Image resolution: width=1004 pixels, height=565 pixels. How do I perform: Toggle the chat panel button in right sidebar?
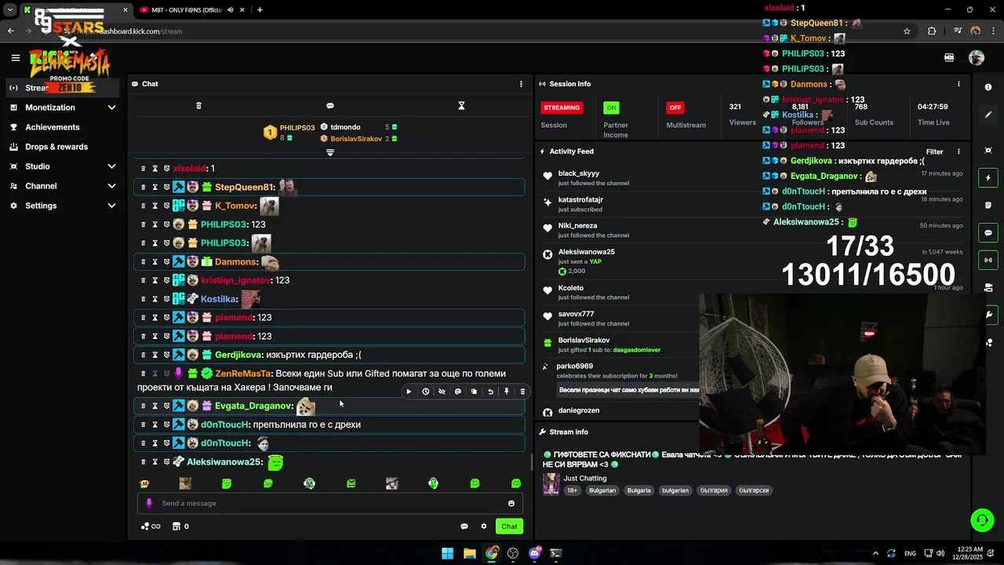[x=988, y=233]
